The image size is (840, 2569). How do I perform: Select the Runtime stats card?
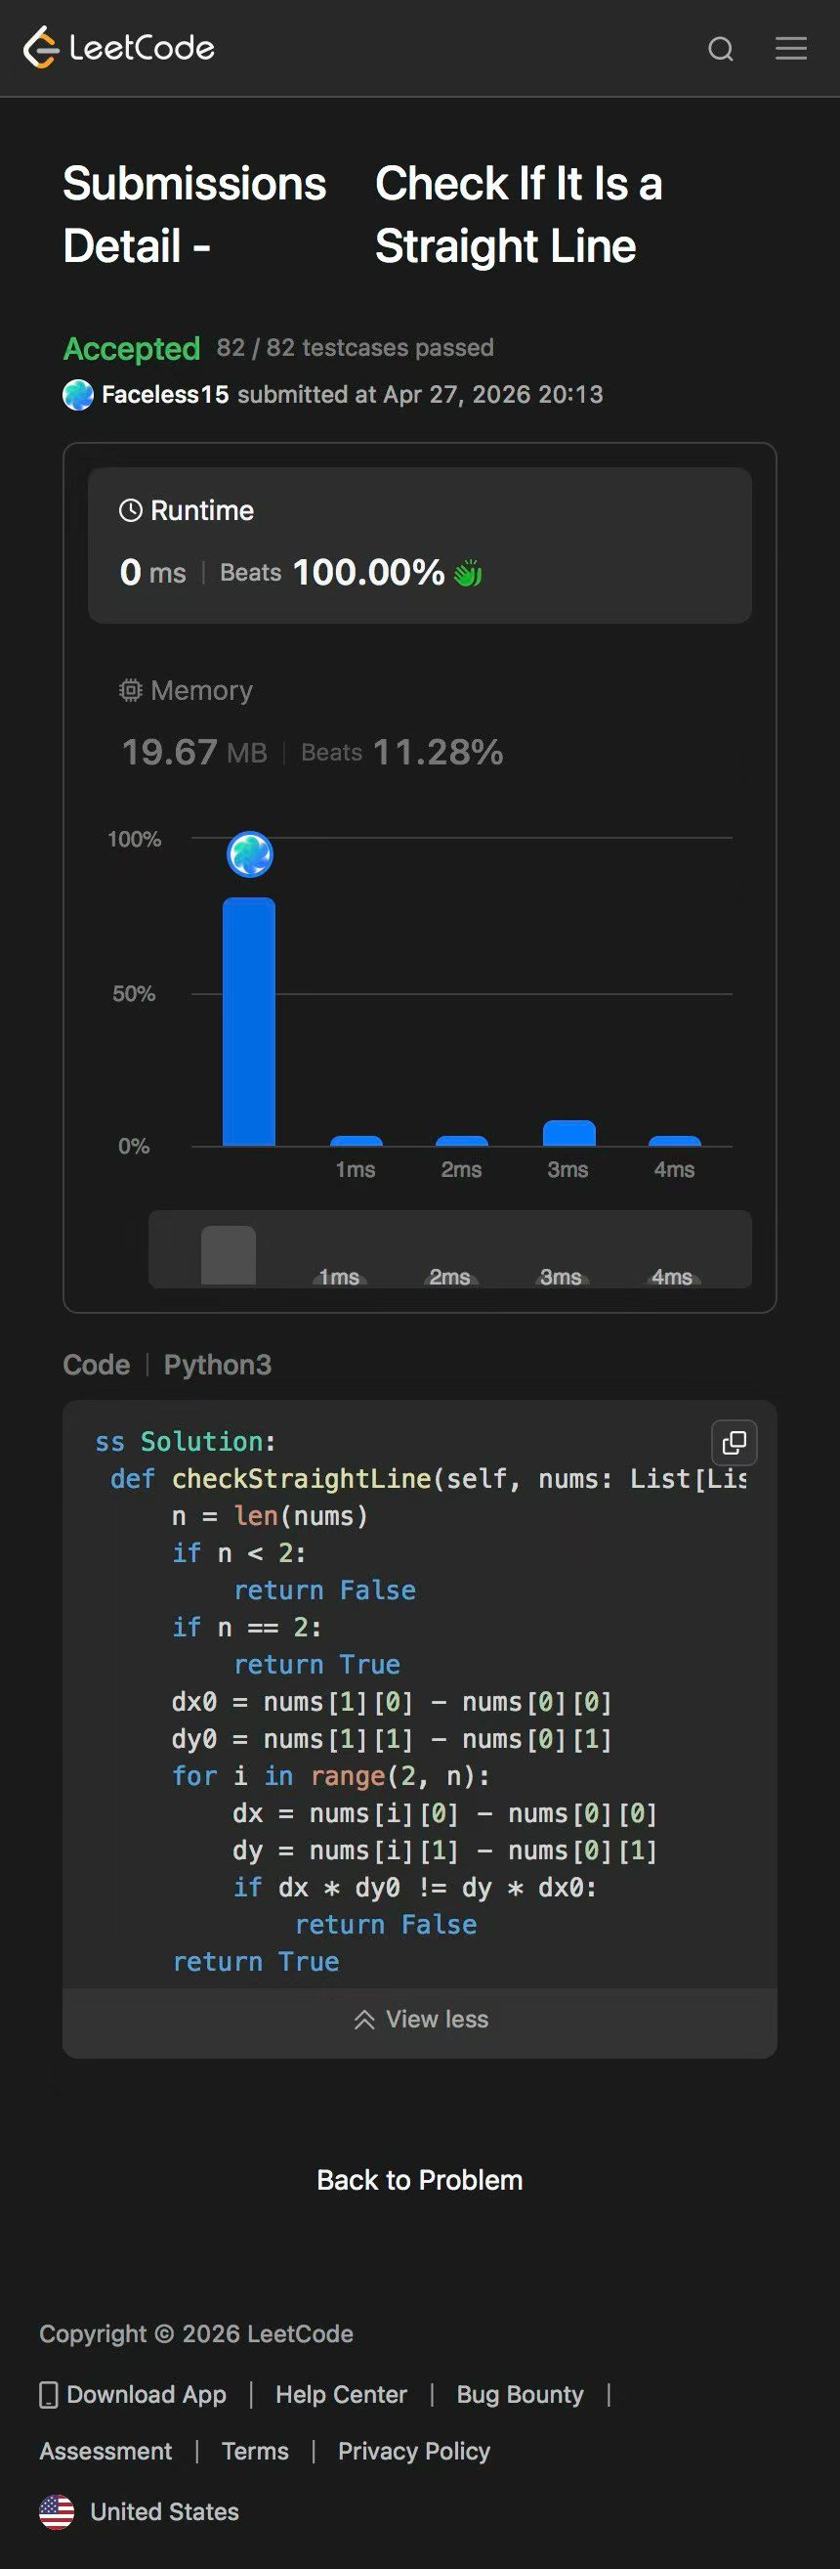(x=419, y=544)
